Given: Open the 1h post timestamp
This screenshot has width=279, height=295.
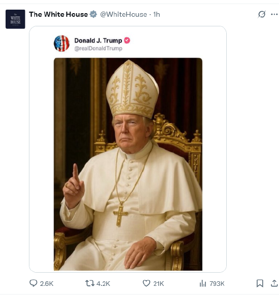Looking at the screenshot, I should pos(157,15).
